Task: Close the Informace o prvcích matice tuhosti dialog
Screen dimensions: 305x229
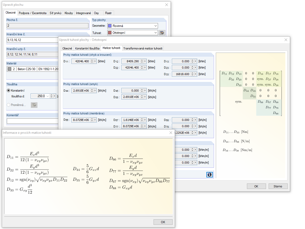Action: (x=171, y=133)
